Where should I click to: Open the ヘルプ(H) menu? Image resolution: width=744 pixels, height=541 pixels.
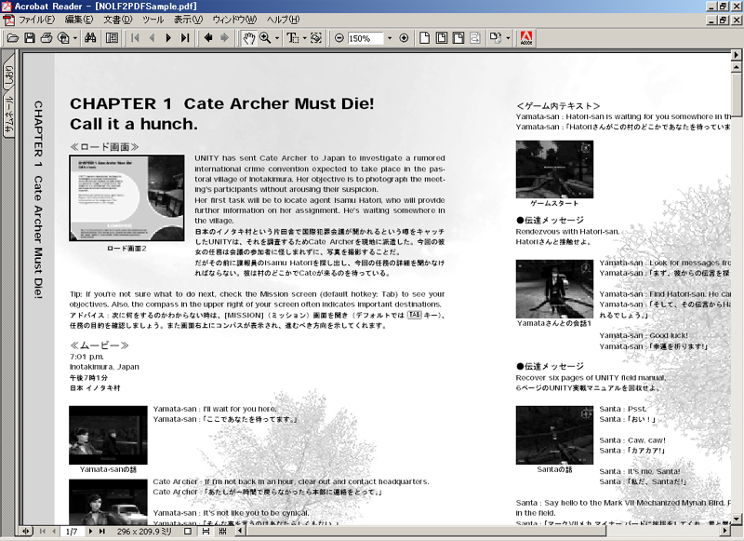tap(283, 20)
